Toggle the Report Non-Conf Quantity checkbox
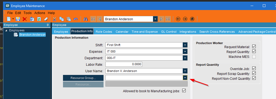Image resolution: width=276 pixels, height=99 pixels. pos(254,78)
